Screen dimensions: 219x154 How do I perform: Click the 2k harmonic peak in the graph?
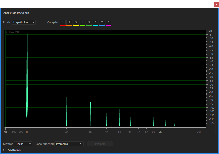click(x=67, y=111)
